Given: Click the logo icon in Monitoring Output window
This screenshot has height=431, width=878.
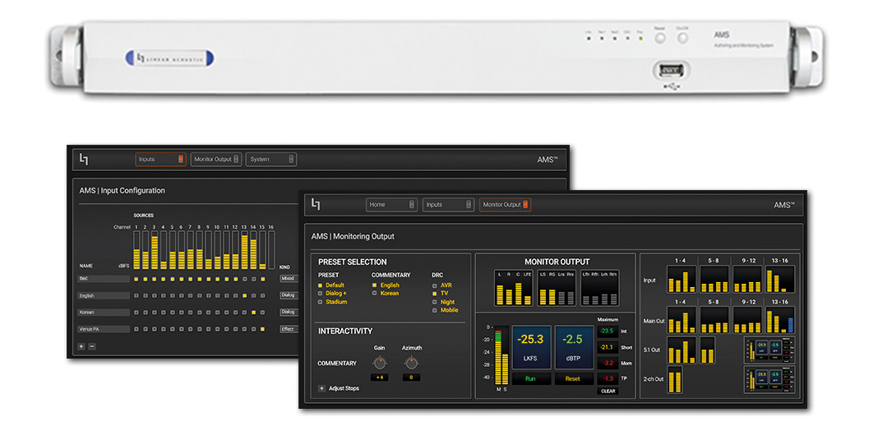Looking at the screenshot, I should (x=316, y=204).
